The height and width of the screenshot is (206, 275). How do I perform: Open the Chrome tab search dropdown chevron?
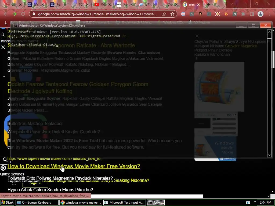click(x=231, y=4)
